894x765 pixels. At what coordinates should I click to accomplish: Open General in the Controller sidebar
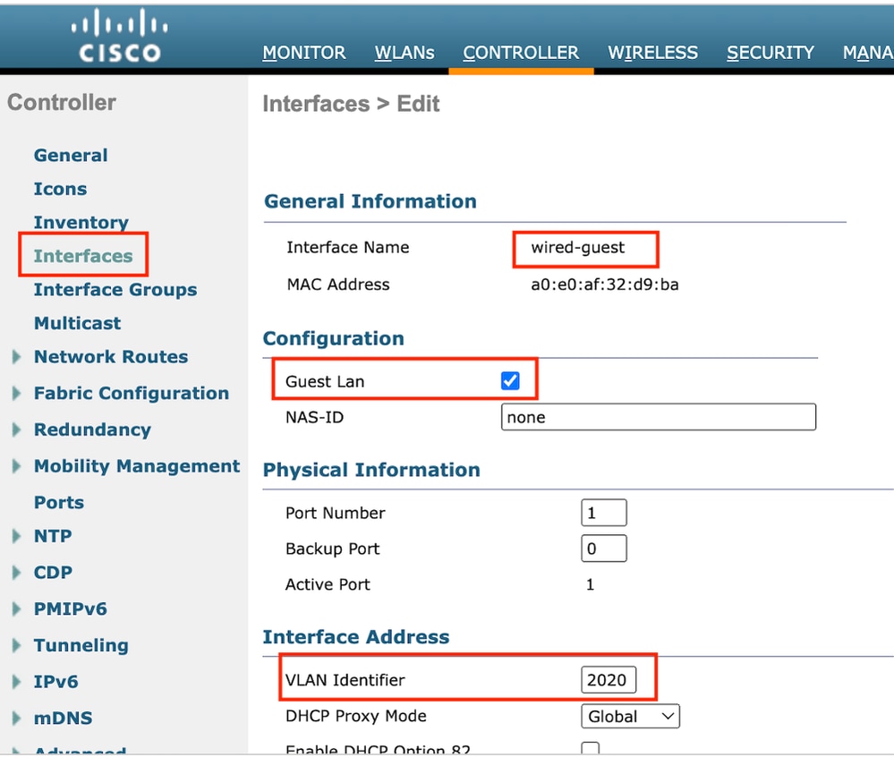coord(71,155)
